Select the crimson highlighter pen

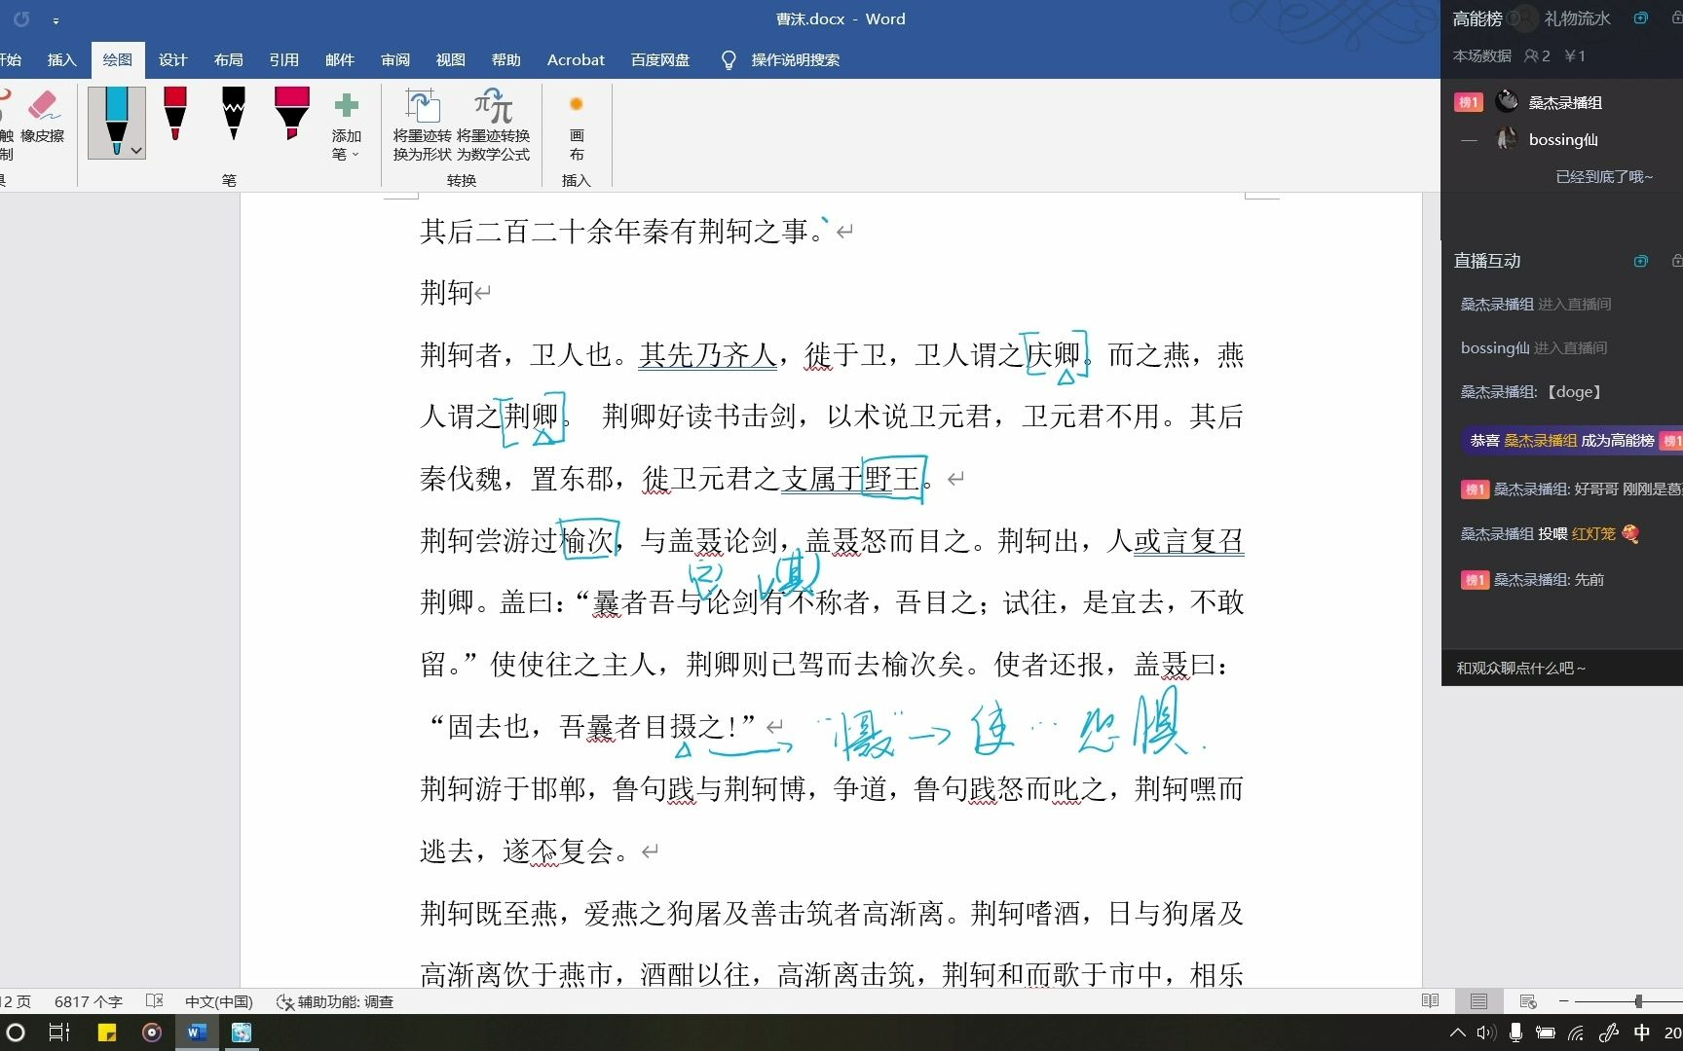(291, 114)
